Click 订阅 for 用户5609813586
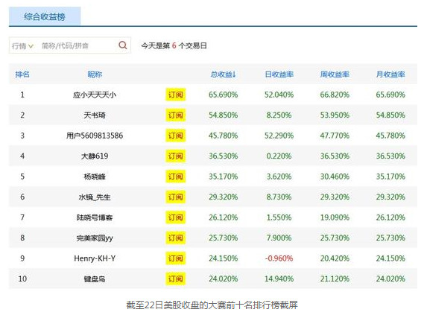The image size is (427, 315). [x=175, y=136]
